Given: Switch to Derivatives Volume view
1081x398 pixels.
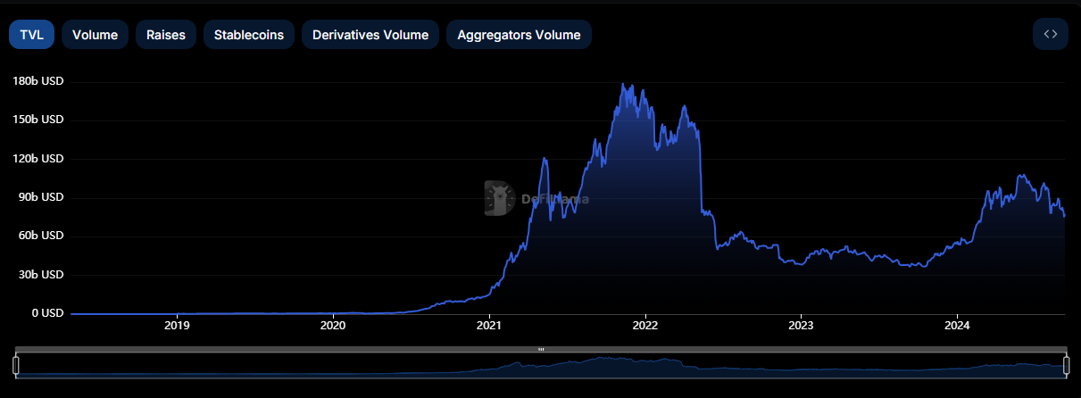Looking at the screenshot, I should pyautogui.click(x=370, y=35).
